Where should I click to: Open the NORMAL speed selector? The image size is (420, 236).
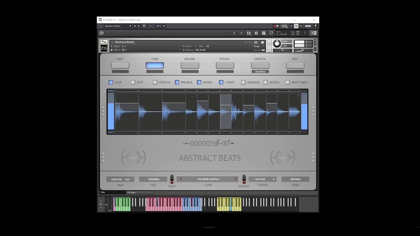point(295,179)
